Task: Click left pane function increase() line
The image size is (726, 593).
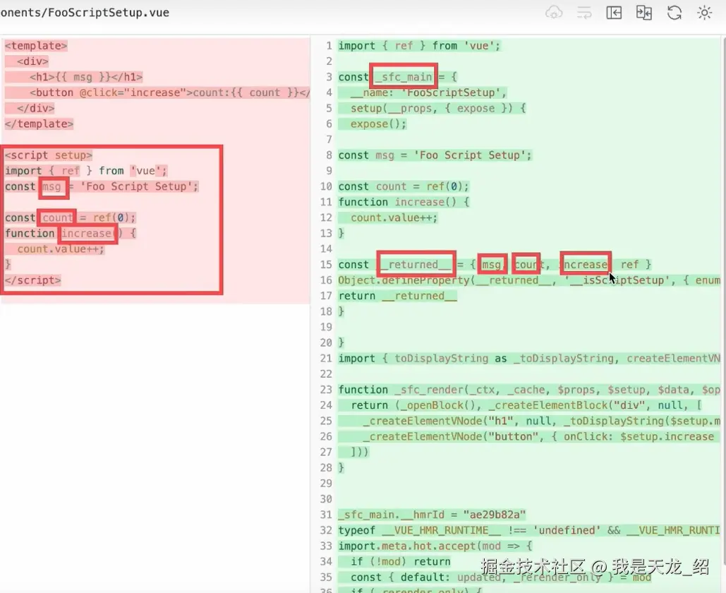Action: coord(71,234)
